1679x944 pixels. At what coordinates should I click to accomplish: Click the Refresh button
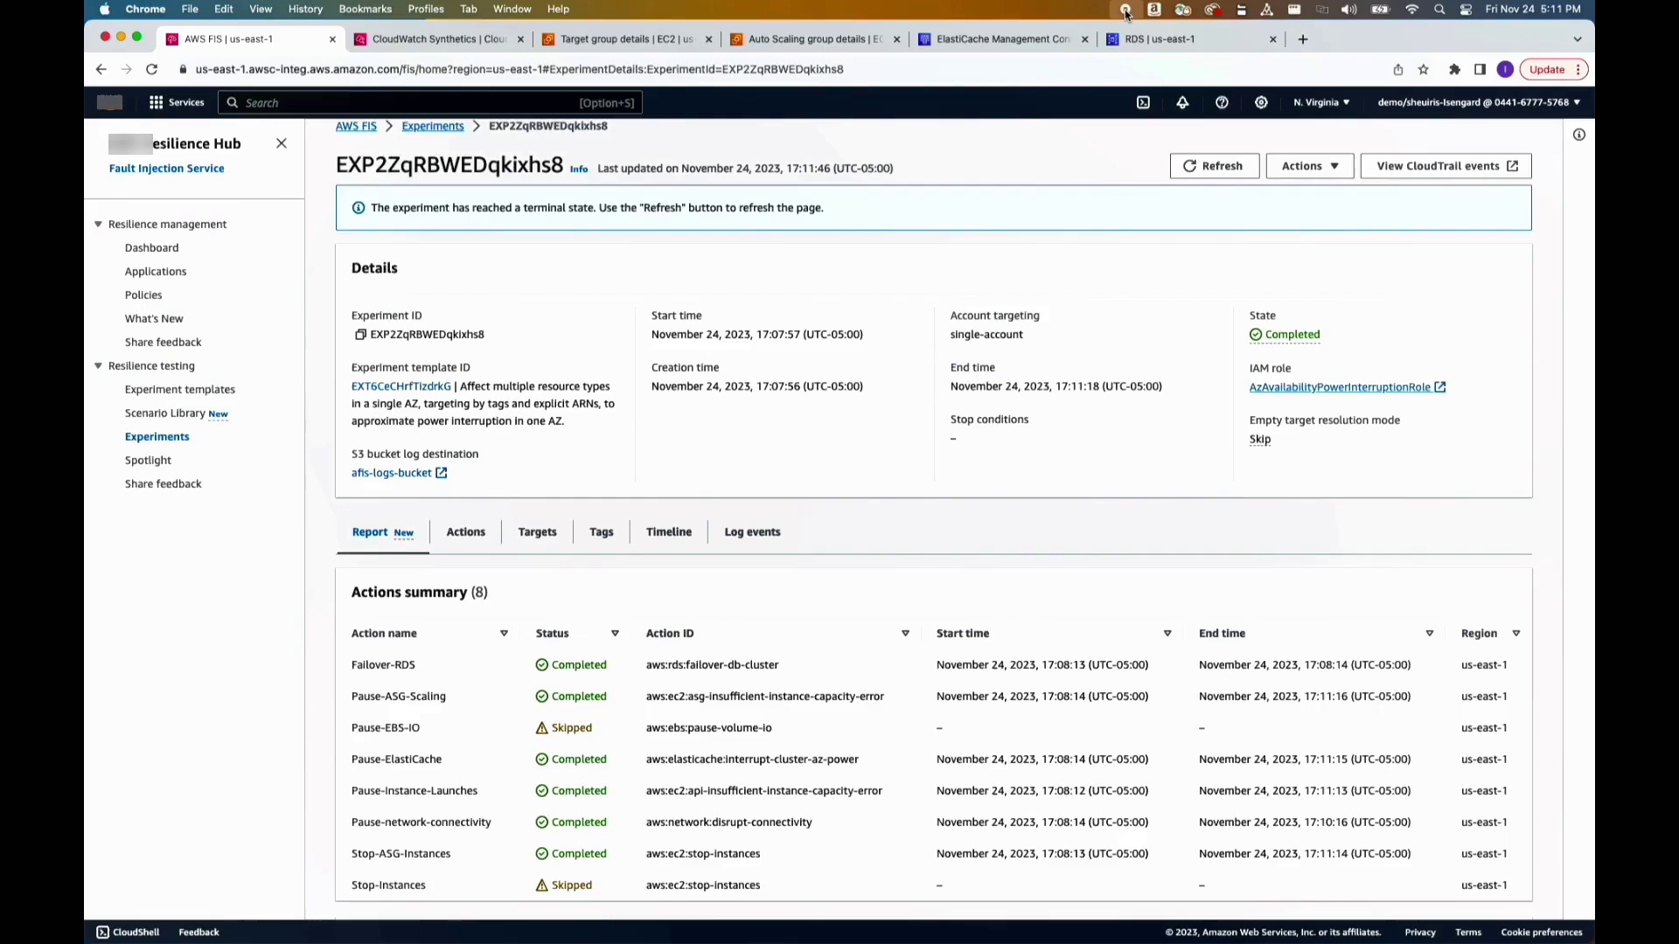[x=1213, y=166]
